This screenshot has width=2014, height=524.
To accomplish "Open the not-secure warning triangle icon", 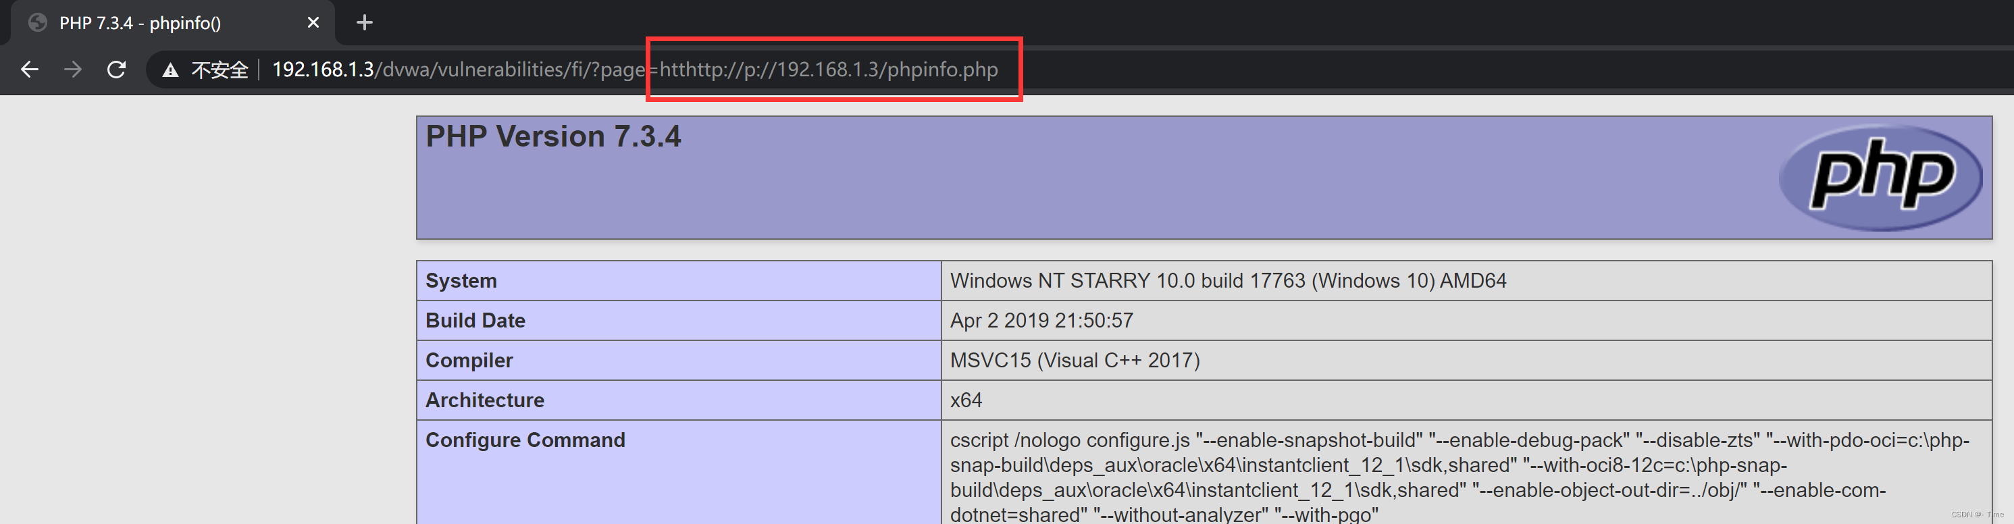I will pyautogui.click(x=170, y=70).
